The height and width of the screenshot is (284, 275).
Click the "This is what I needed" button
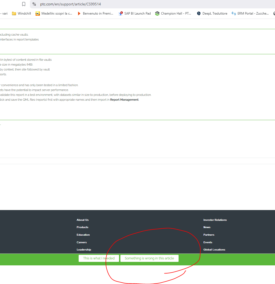click(x=99, y=258)
